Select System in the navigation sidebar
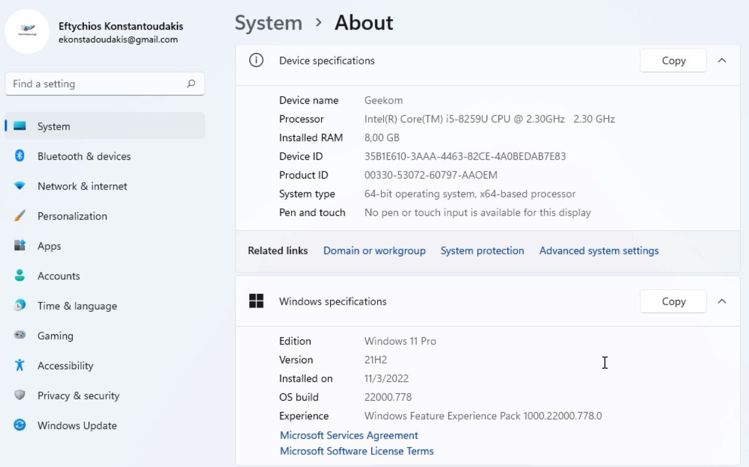The width and height of the screenshot is (749, 467). (54, 126)
